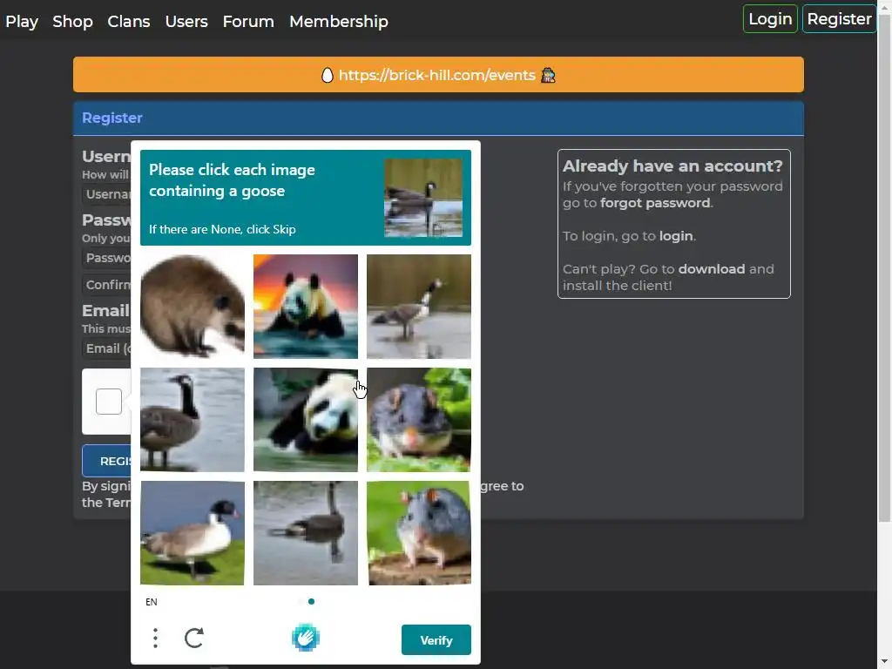Select the brown beaver image tile
The image size is (892, 669).
pyautogui.click(x=193, y=306)
